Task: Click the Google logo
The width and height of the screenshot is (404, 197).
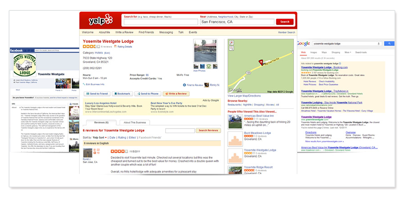Action: [x=303, y=44]
